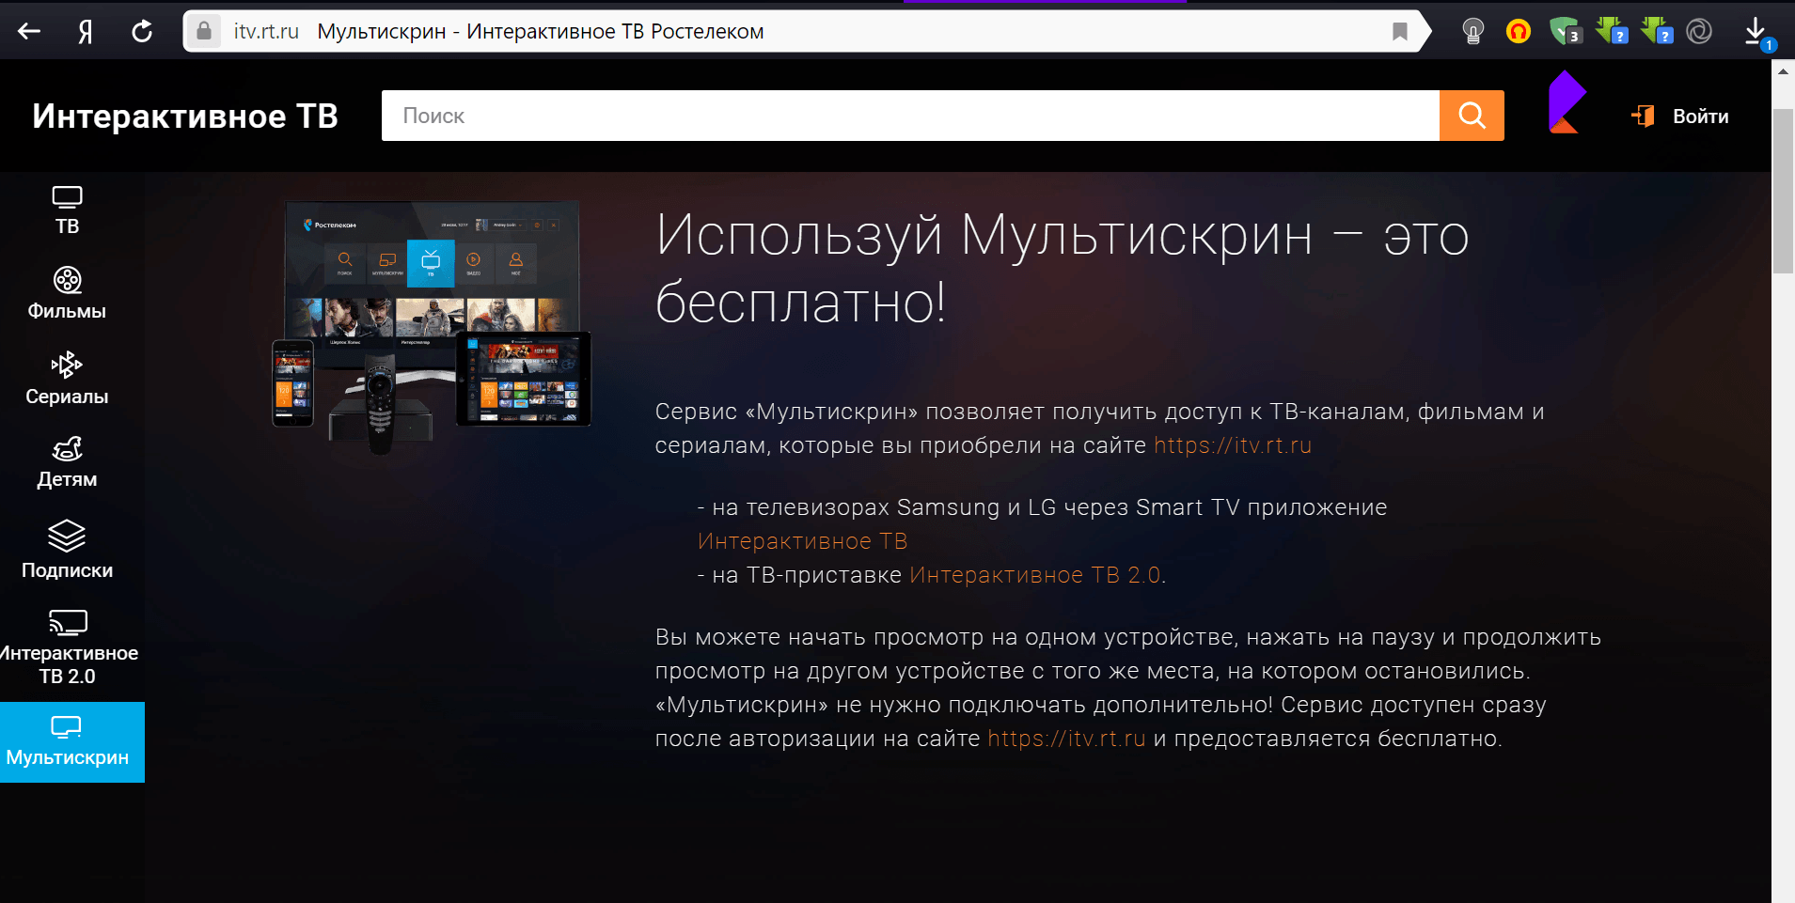Click the page vertical scrollbar thumb
The height and width of the screenshot is (903, 1795).
[1783, 191]
